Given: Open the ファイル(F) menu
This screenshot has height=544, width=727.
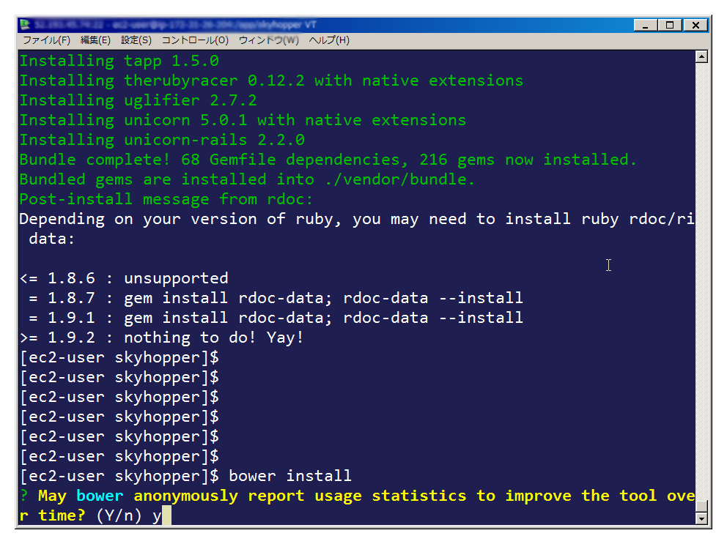Looking at the screenshot, I should pyautogui.click(x=46, y=40).
